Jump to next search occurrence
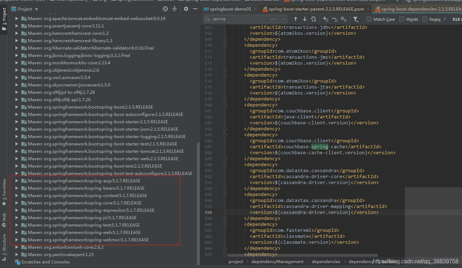The width and height of the screenshot is (462, 268). 304,19
